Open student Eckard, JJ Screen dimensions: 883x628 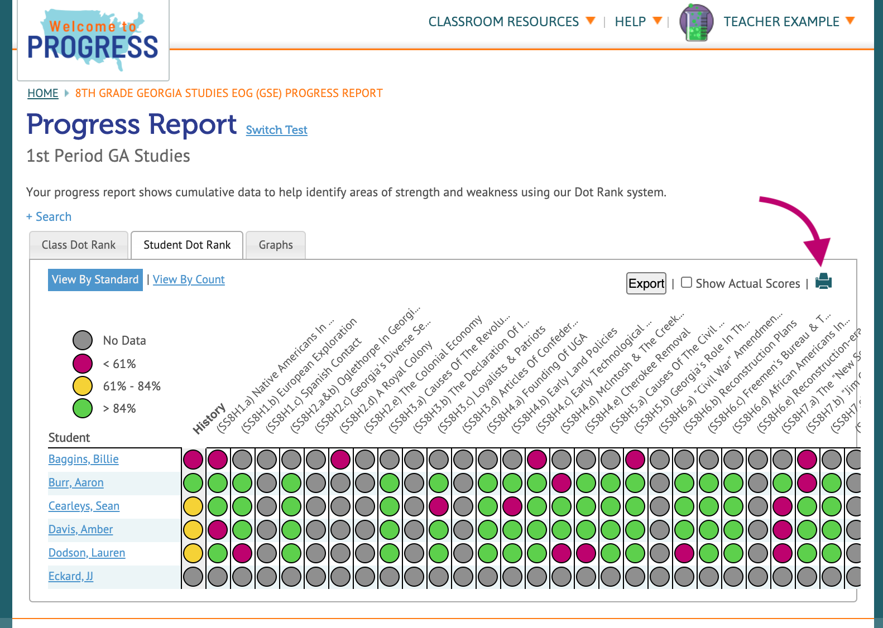pos(71,576)
